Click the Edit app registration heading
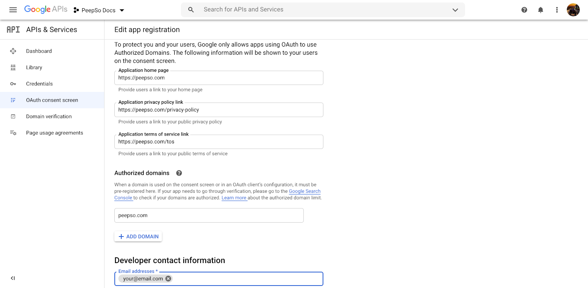This screenshot has width=588, height=288. [147, 29]
